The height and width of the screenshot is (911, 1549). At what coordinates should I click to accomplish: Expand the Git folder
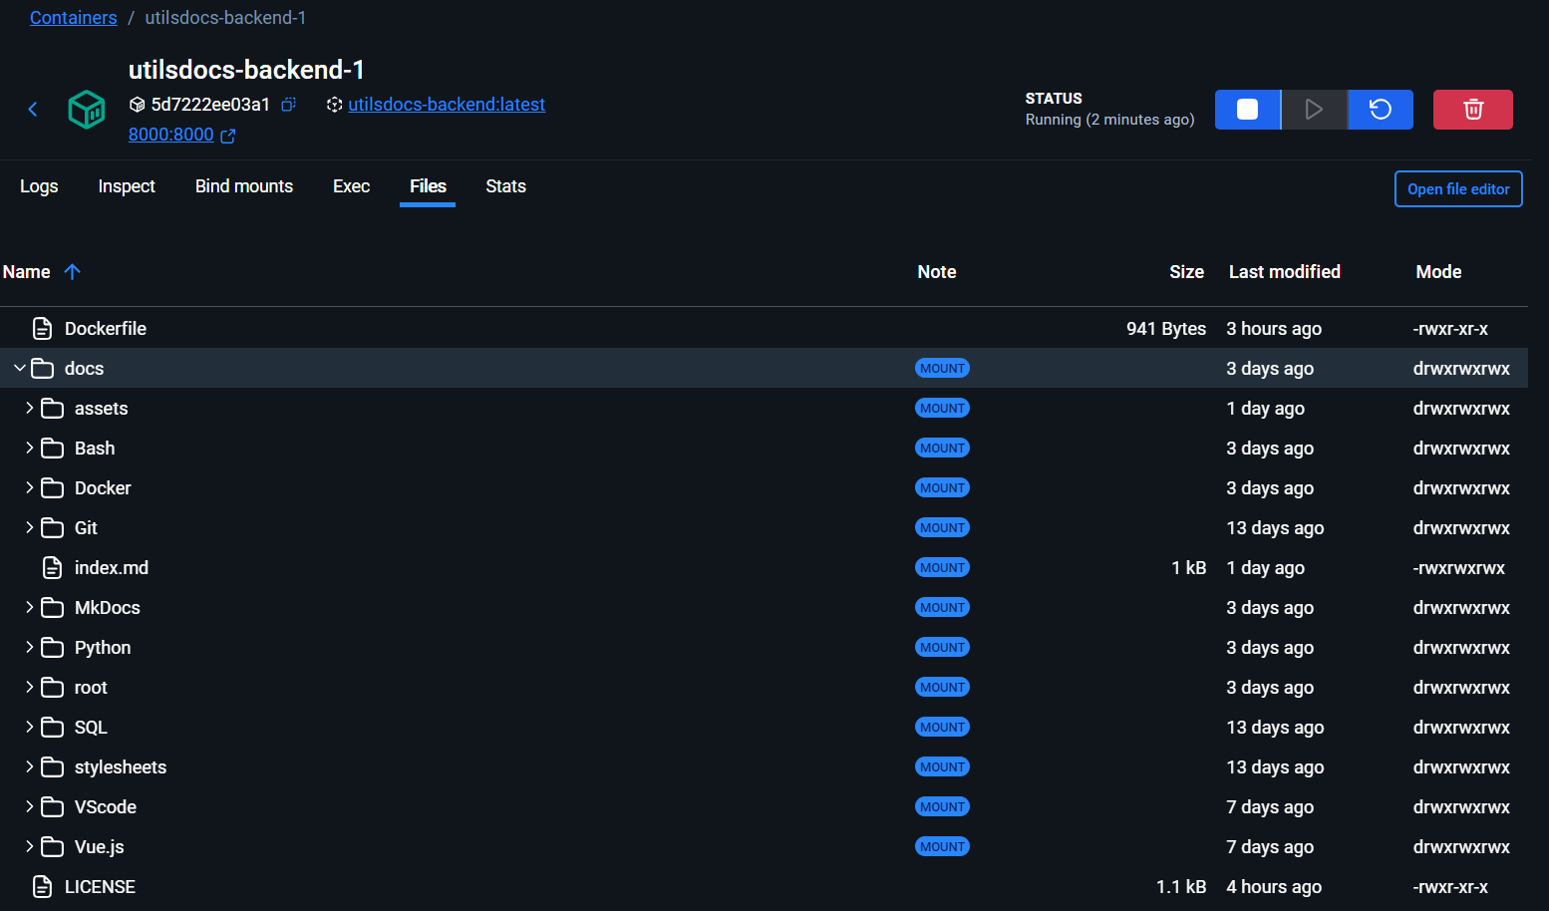tap(30, 527)
